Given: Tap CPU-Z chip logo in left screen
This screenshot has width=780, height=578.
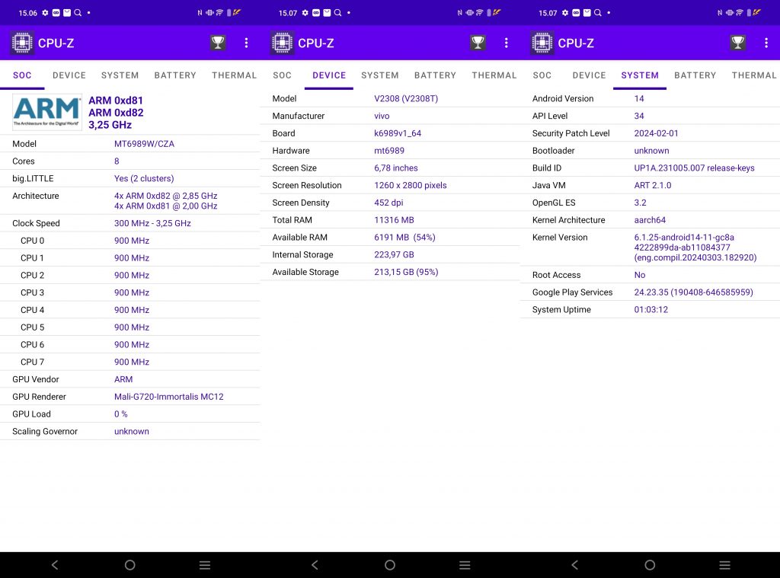Looking at the screenshot, I should (x=22, y=43).
